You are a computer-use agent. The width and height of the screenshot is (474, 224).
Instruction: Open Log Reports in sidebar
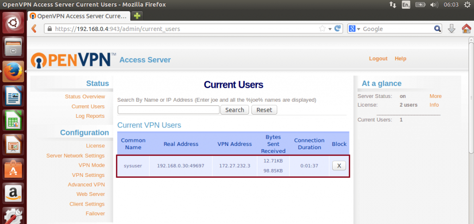click(90, 116)
